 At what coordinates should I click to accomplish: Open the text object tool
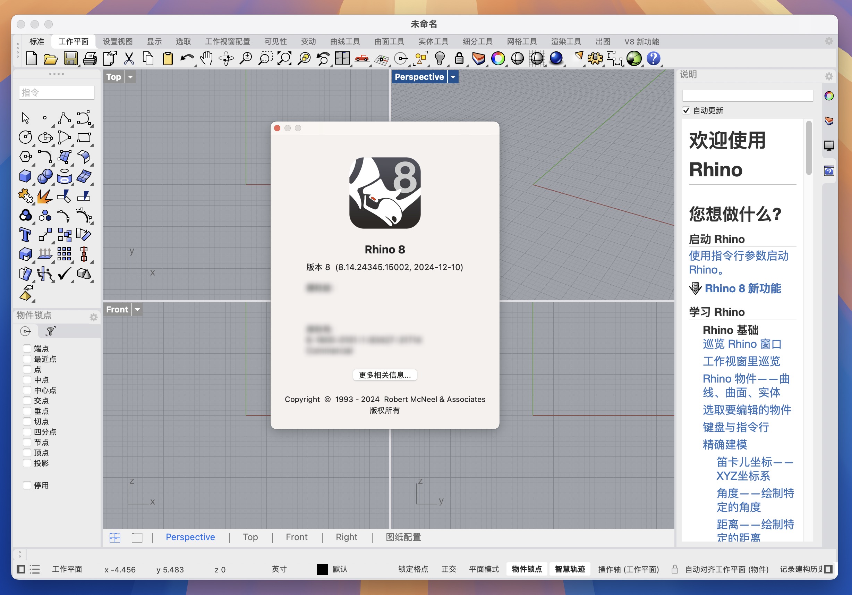coord(25,235)
